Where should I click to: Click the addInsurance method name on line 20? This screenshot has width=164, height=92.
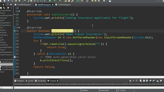click(61, 15)
